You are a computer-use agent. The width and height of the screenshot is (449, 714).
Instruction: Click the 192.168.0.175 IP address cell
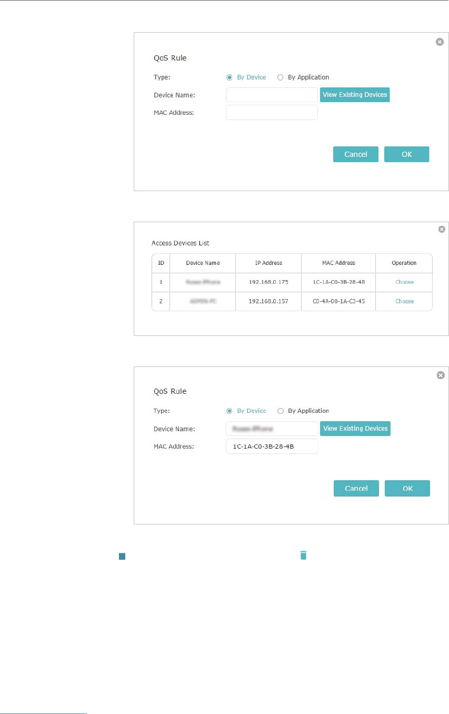268,282
